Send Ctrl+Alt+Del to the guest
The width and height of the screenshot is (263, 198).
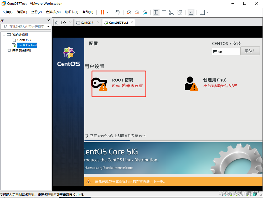(118, 12)
